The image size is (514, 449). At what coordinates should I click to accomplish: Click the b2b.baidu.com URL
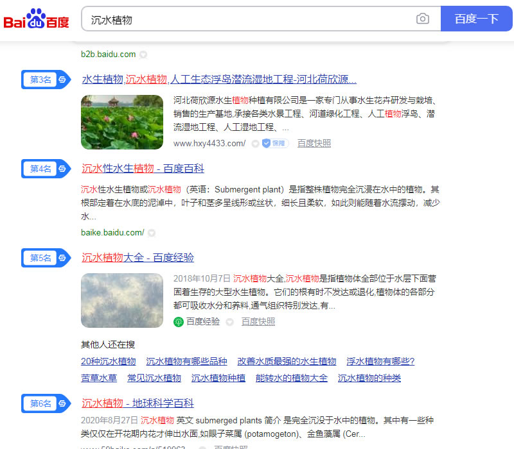108,55
